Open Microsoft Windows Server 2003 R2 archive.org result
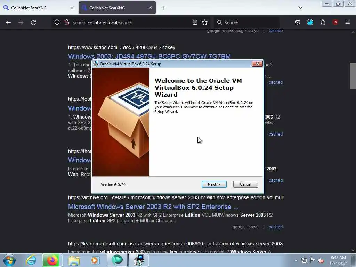Screen dimensions: 356x267 (153, 207)
